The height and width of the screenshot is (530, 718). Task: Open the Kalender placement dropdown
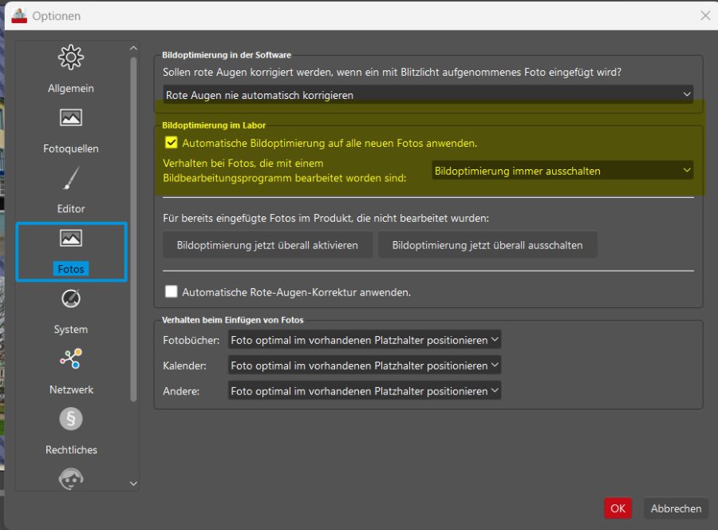click(x=365, y=366)
